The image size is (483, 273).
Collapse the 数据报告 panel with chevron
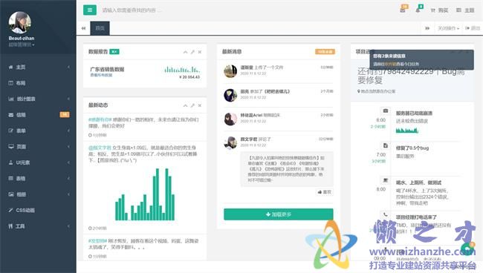pyautogui.click(x=185, y=52)
